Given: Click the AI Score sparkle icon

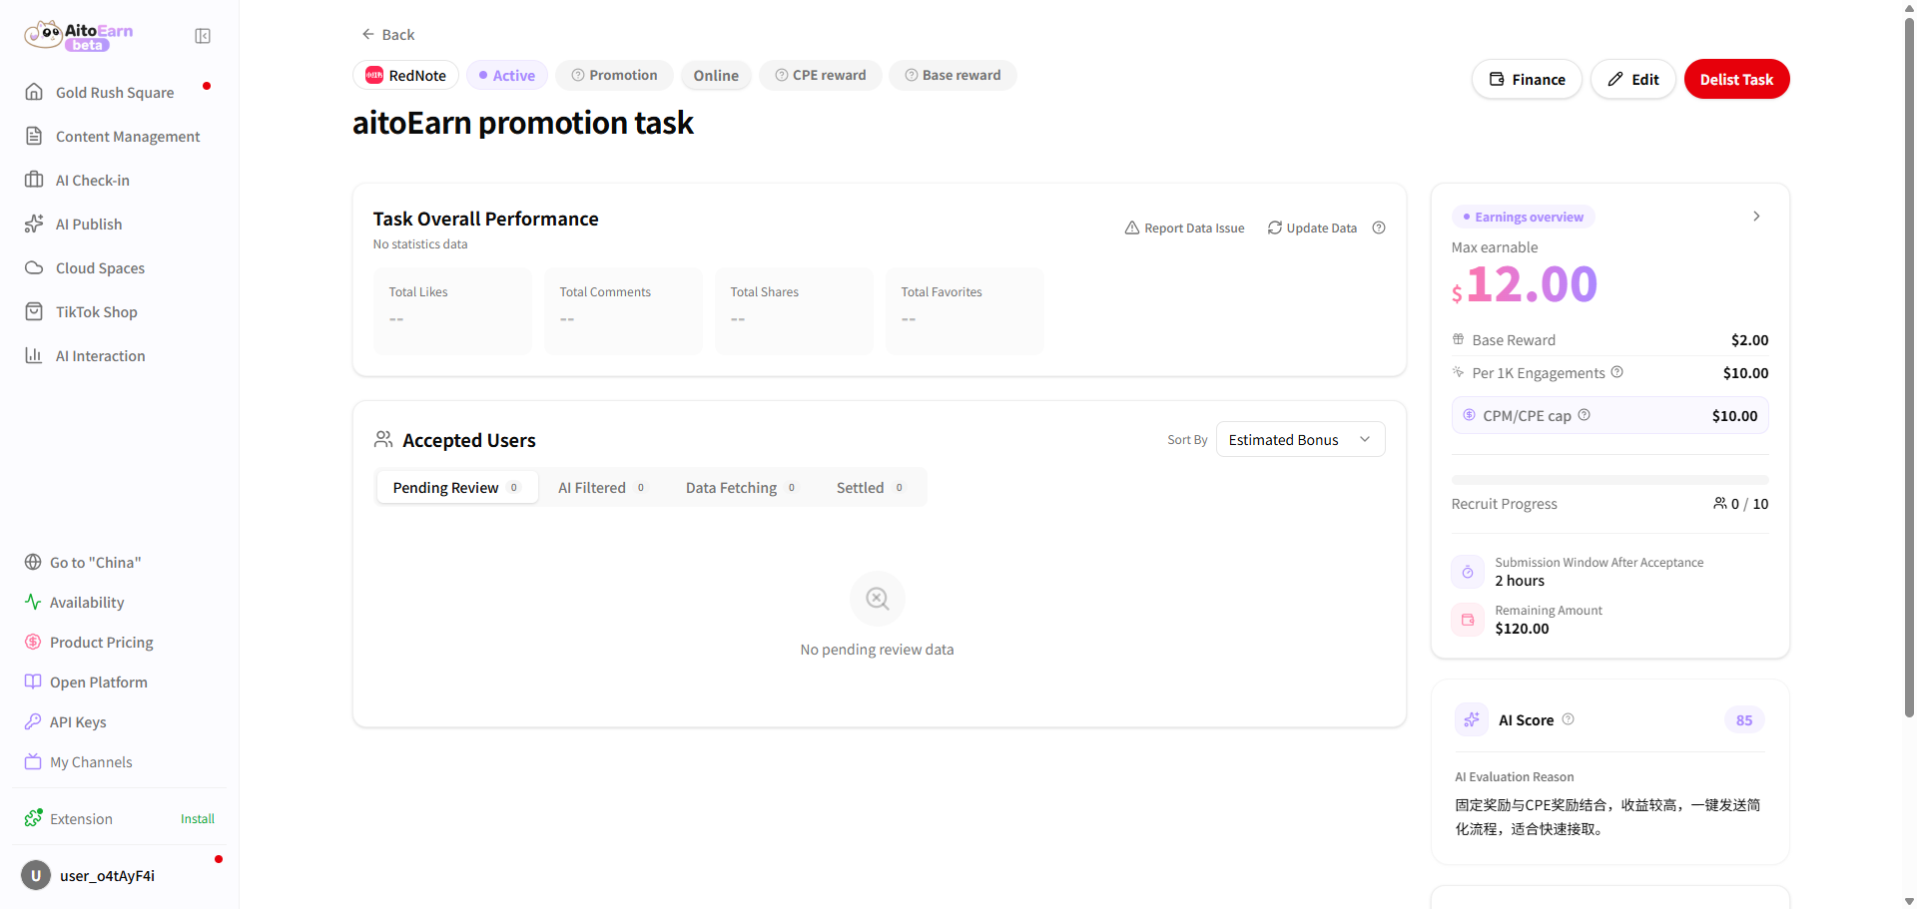Looking at the screenshot, I should (x=1472, y=719).
